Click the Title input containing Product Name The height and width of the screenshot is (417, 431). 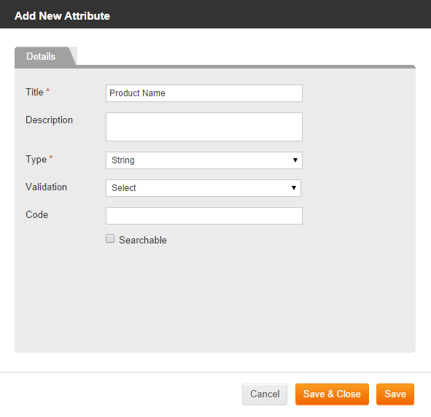pyautogui.click(x=204, y=93)
